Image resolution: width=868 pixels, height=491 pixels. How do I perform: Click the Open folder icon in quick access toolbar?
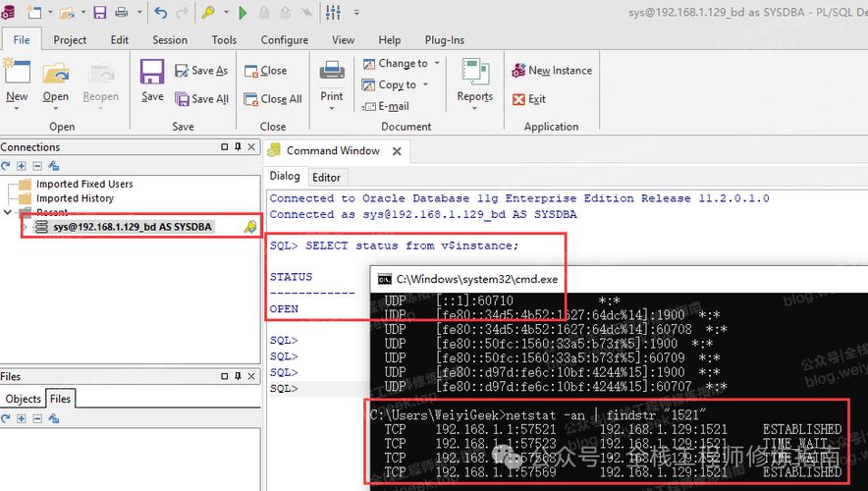pos(67,12)
